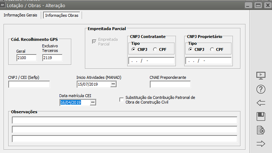The height and width of the screenshot is (153, 272).
Task: Open date picker for Inicio Atividades
Action: pyautogui.click(x=113, y=84)
